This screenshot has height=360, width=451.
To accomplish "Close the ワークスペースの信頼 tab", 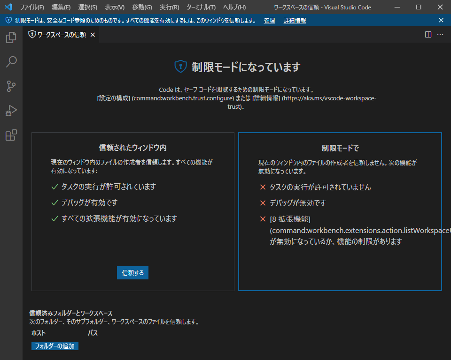I will pos(93,35).
